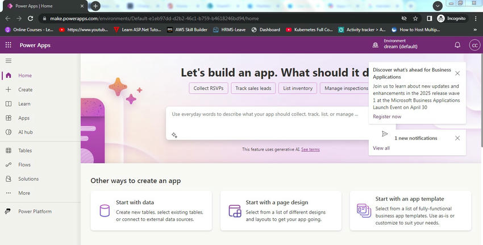
Task: Dismiss the 1 new notifications popup
Action: [x=457, y=138]
